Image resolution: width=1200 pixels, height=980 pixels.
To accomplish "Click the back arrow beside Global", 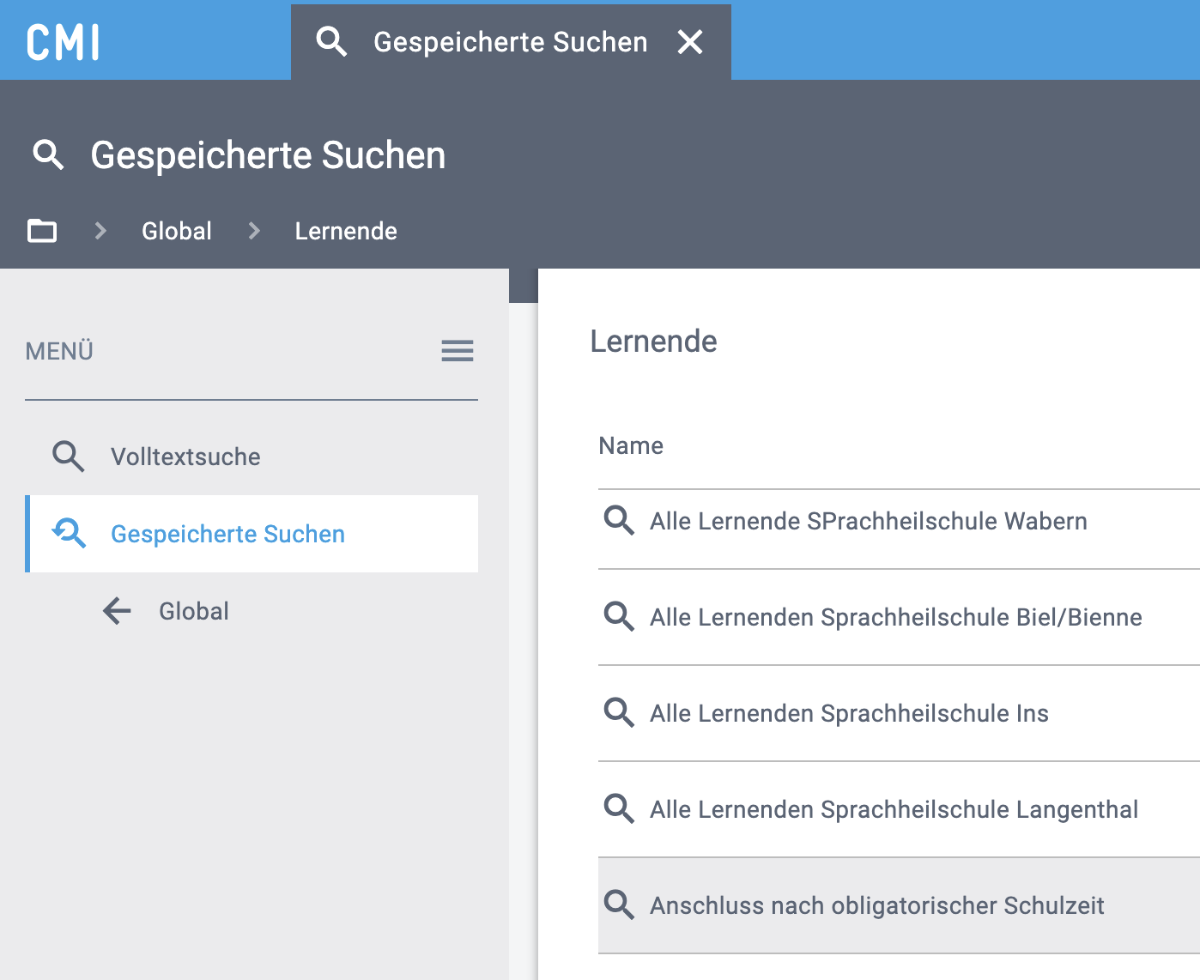I will (x=117, y=611).
